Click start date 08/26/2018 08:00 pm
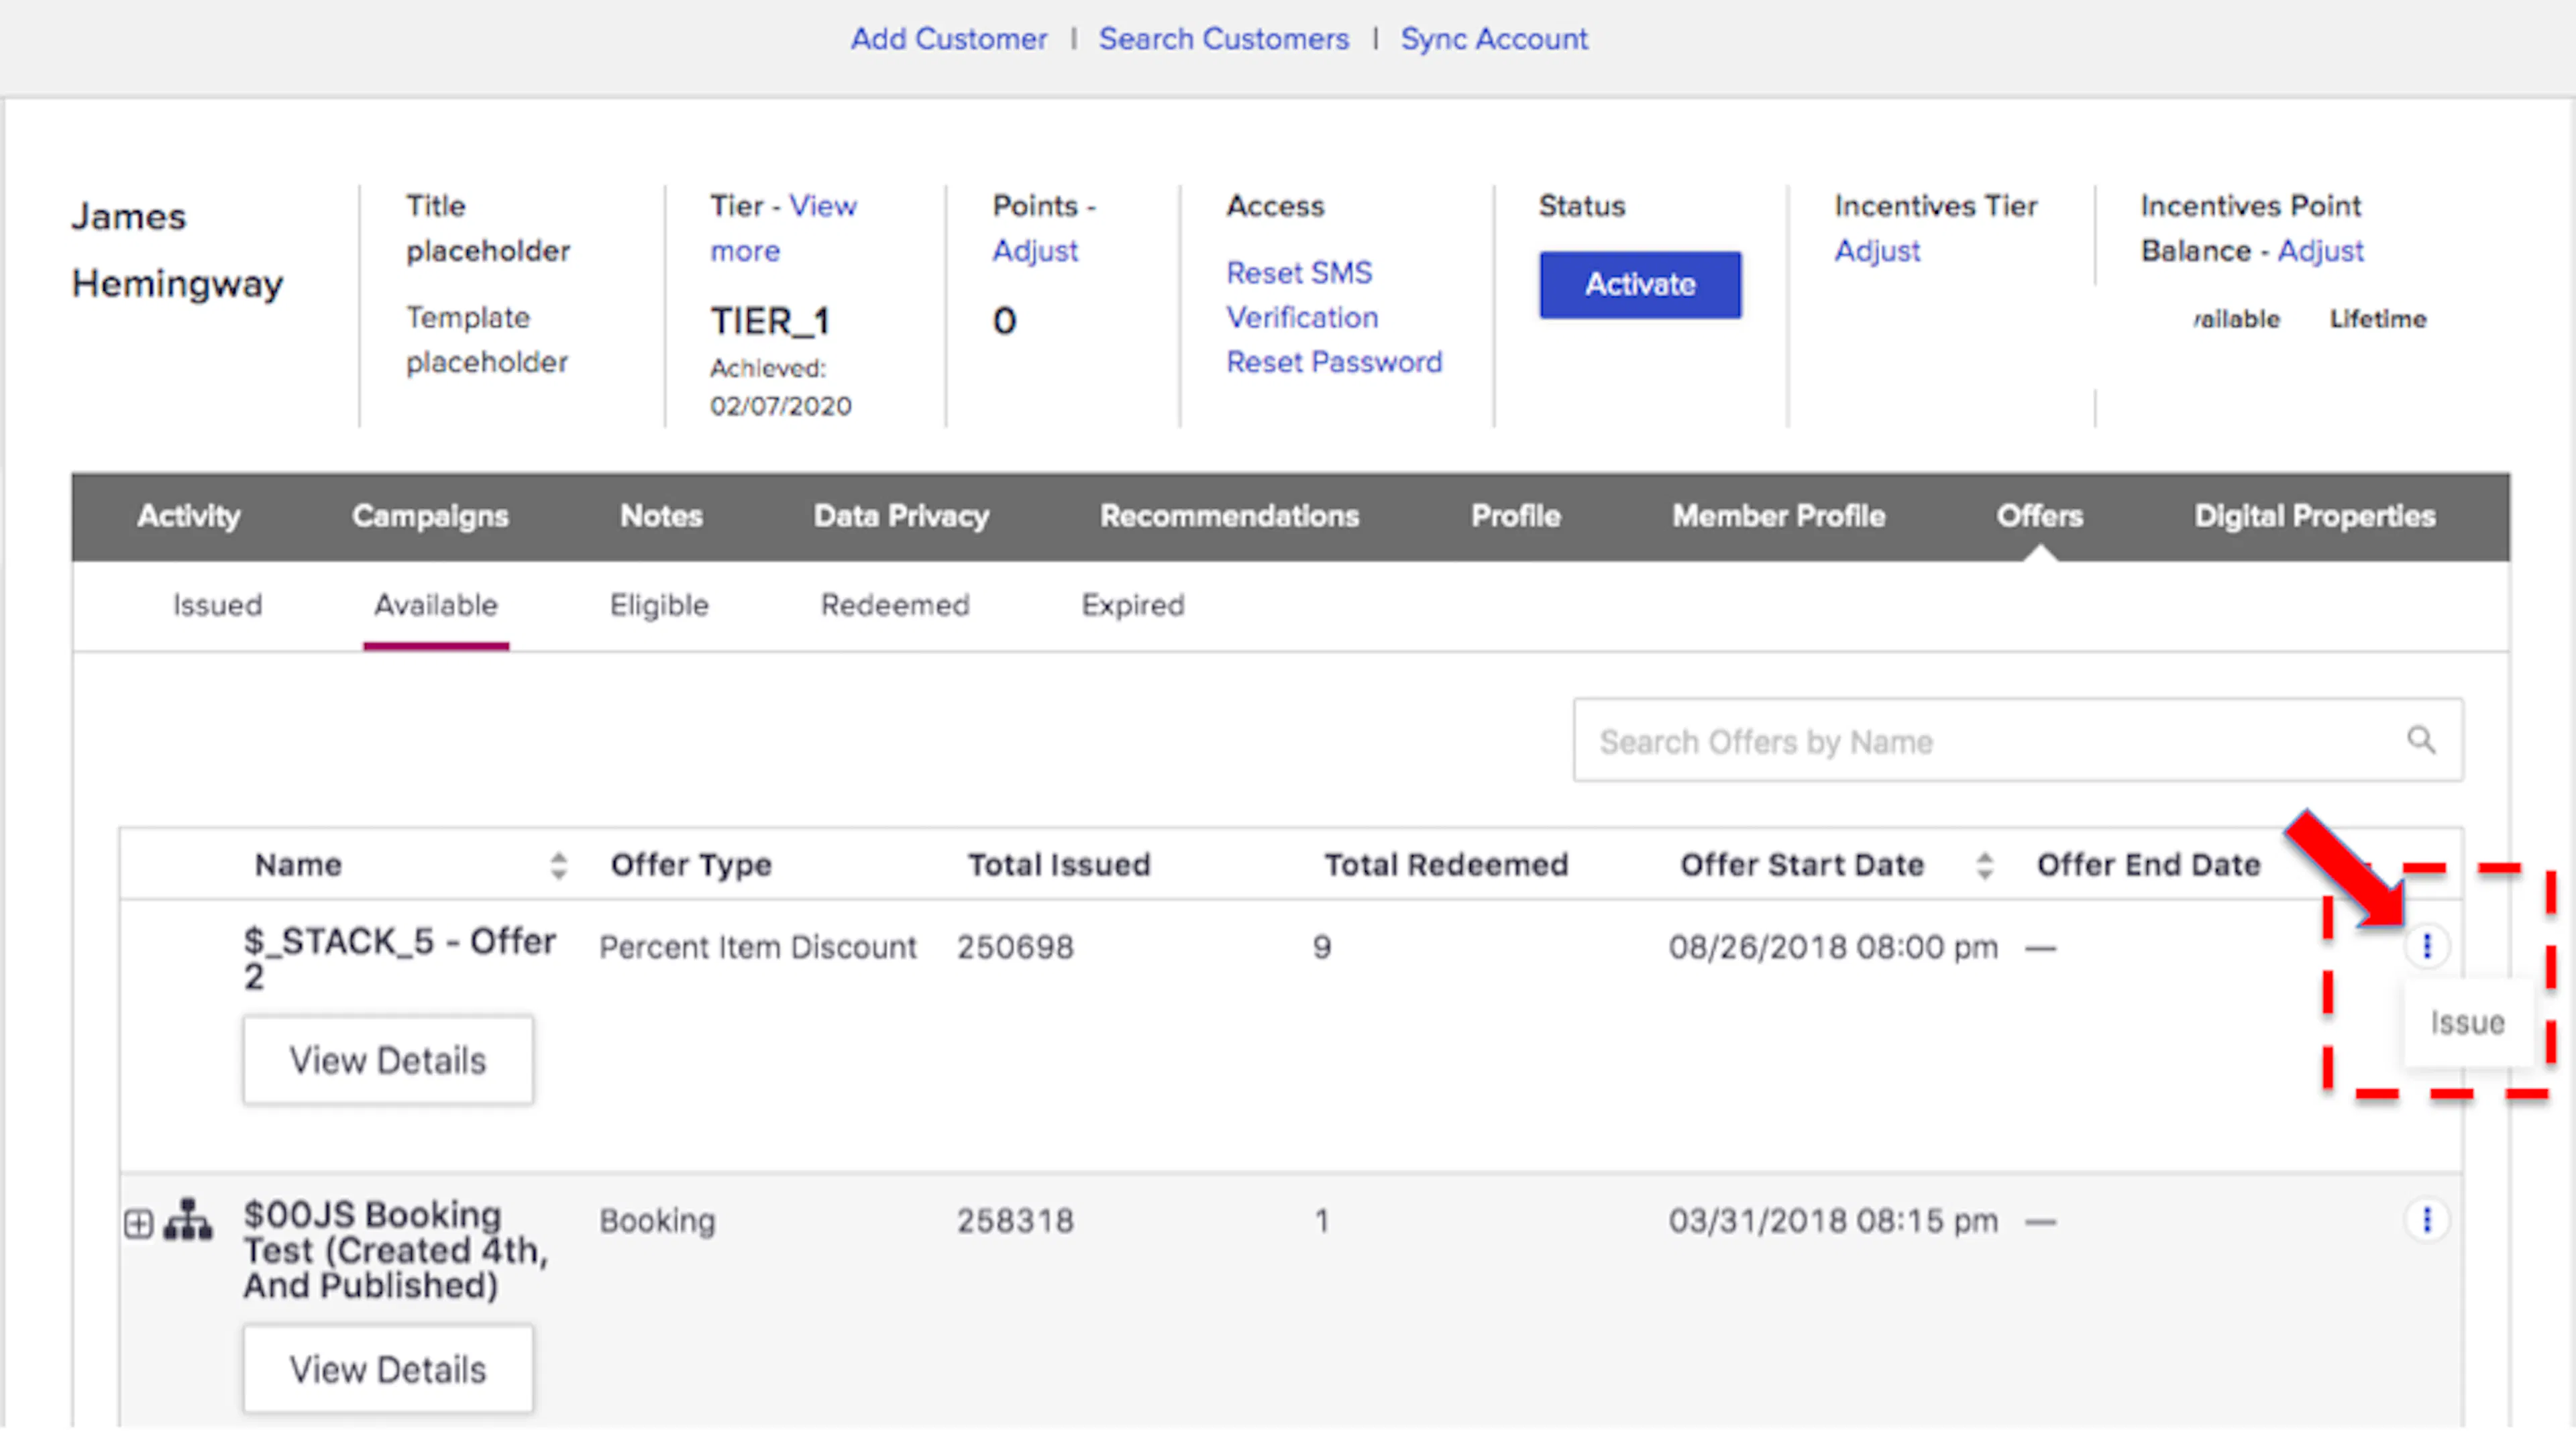The image size is (2576, 1438). coord(1833,947)
